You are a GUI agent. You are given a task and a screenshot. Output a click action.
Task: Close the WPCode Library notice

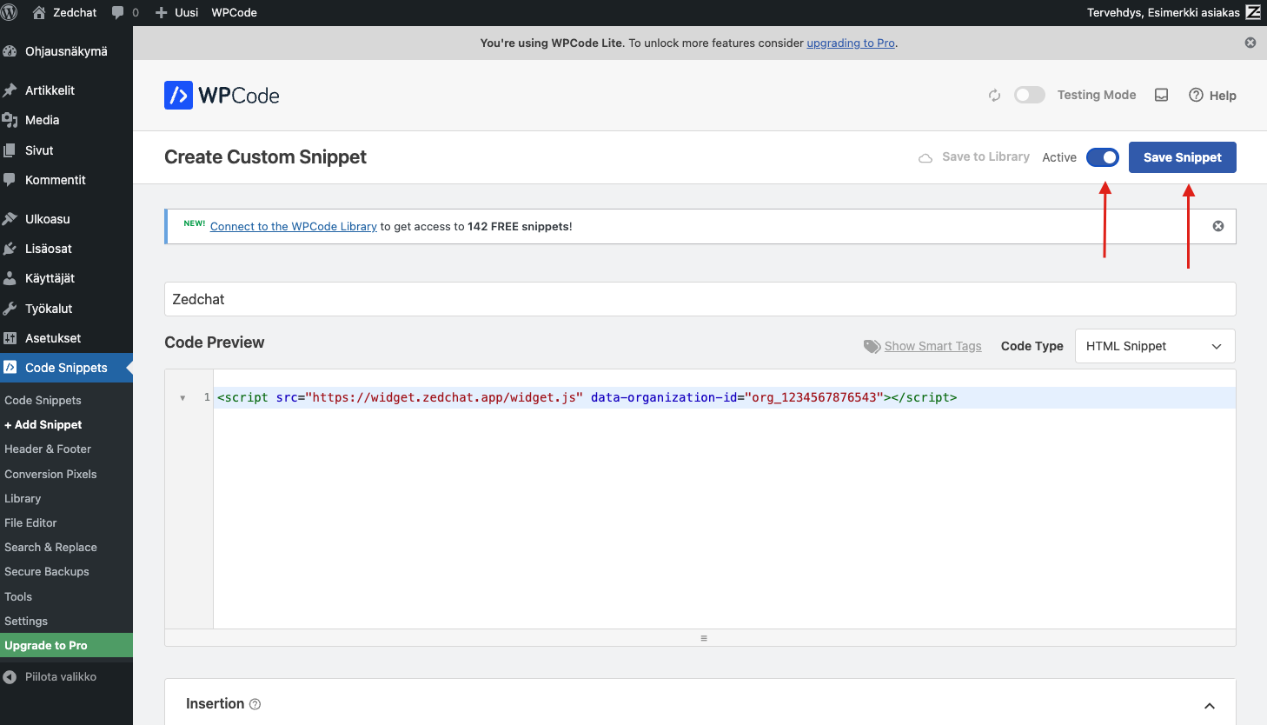click(1217, 226)
